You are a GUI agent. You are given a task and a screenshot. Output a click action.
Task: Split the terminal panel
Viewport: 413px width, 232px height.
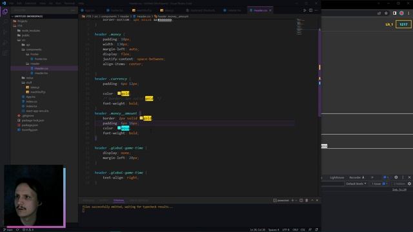point(301,200)
